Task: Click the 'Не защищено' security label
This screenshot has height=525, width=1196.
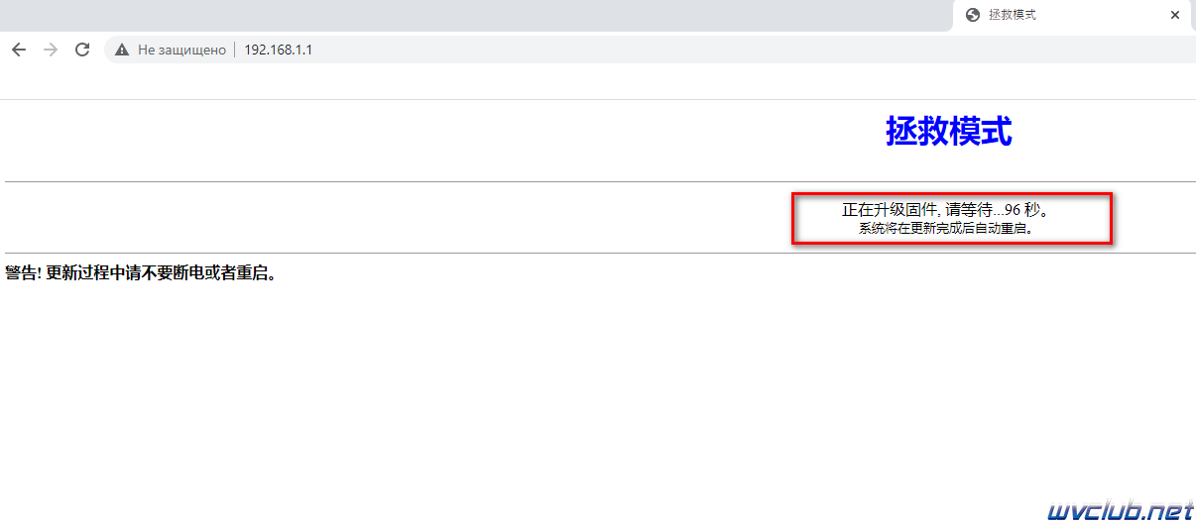Action: coord(181,50)
